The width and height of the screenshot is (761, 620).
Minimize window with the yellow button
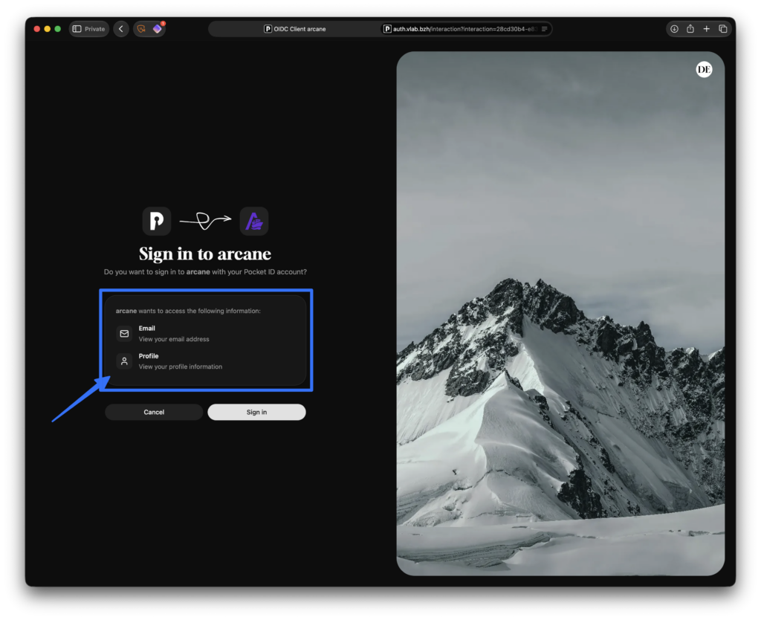click(47, 29)
